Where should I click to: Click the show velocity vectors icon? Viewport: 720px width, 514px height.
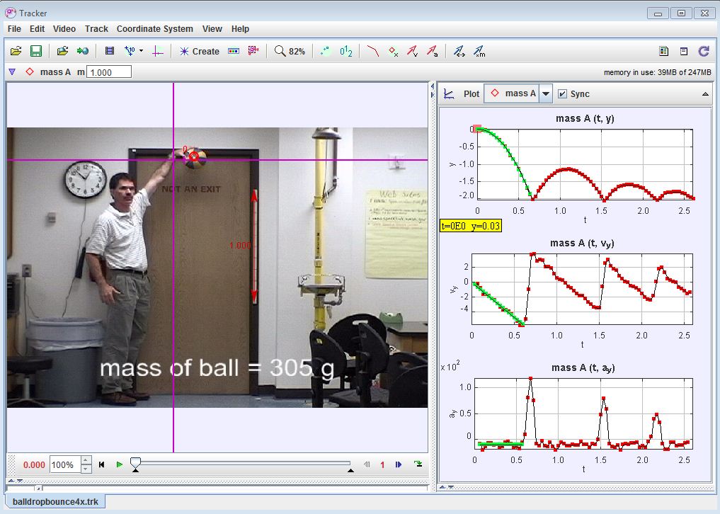pyautogui.click(x=412, y=51)
